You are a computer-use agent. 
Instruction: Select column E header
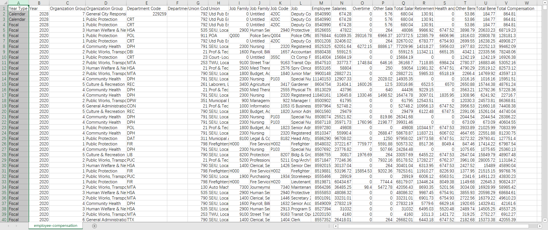pos(147,3)
